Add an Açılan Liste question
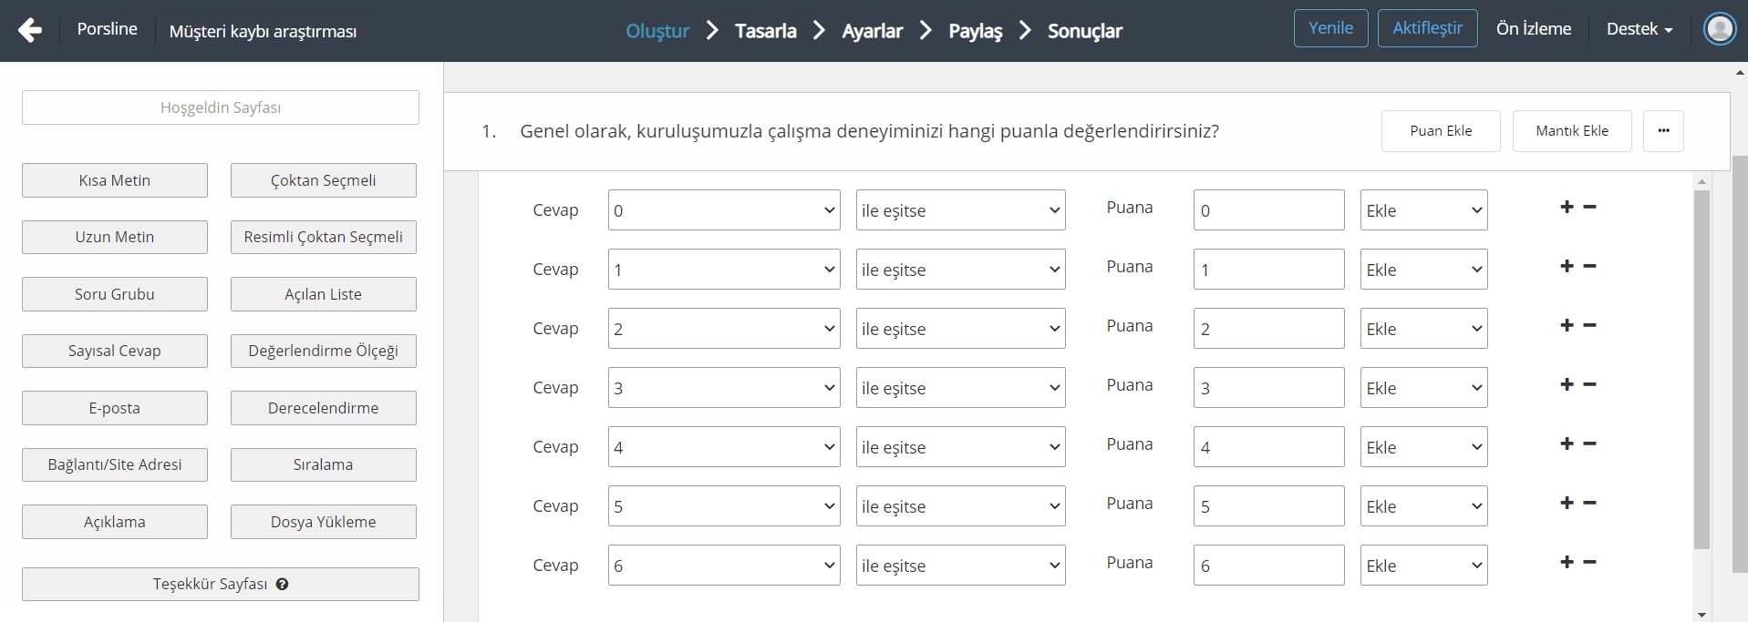This screenshot has height=622, width=1748. pyautogui.click(x=324, y=294)
